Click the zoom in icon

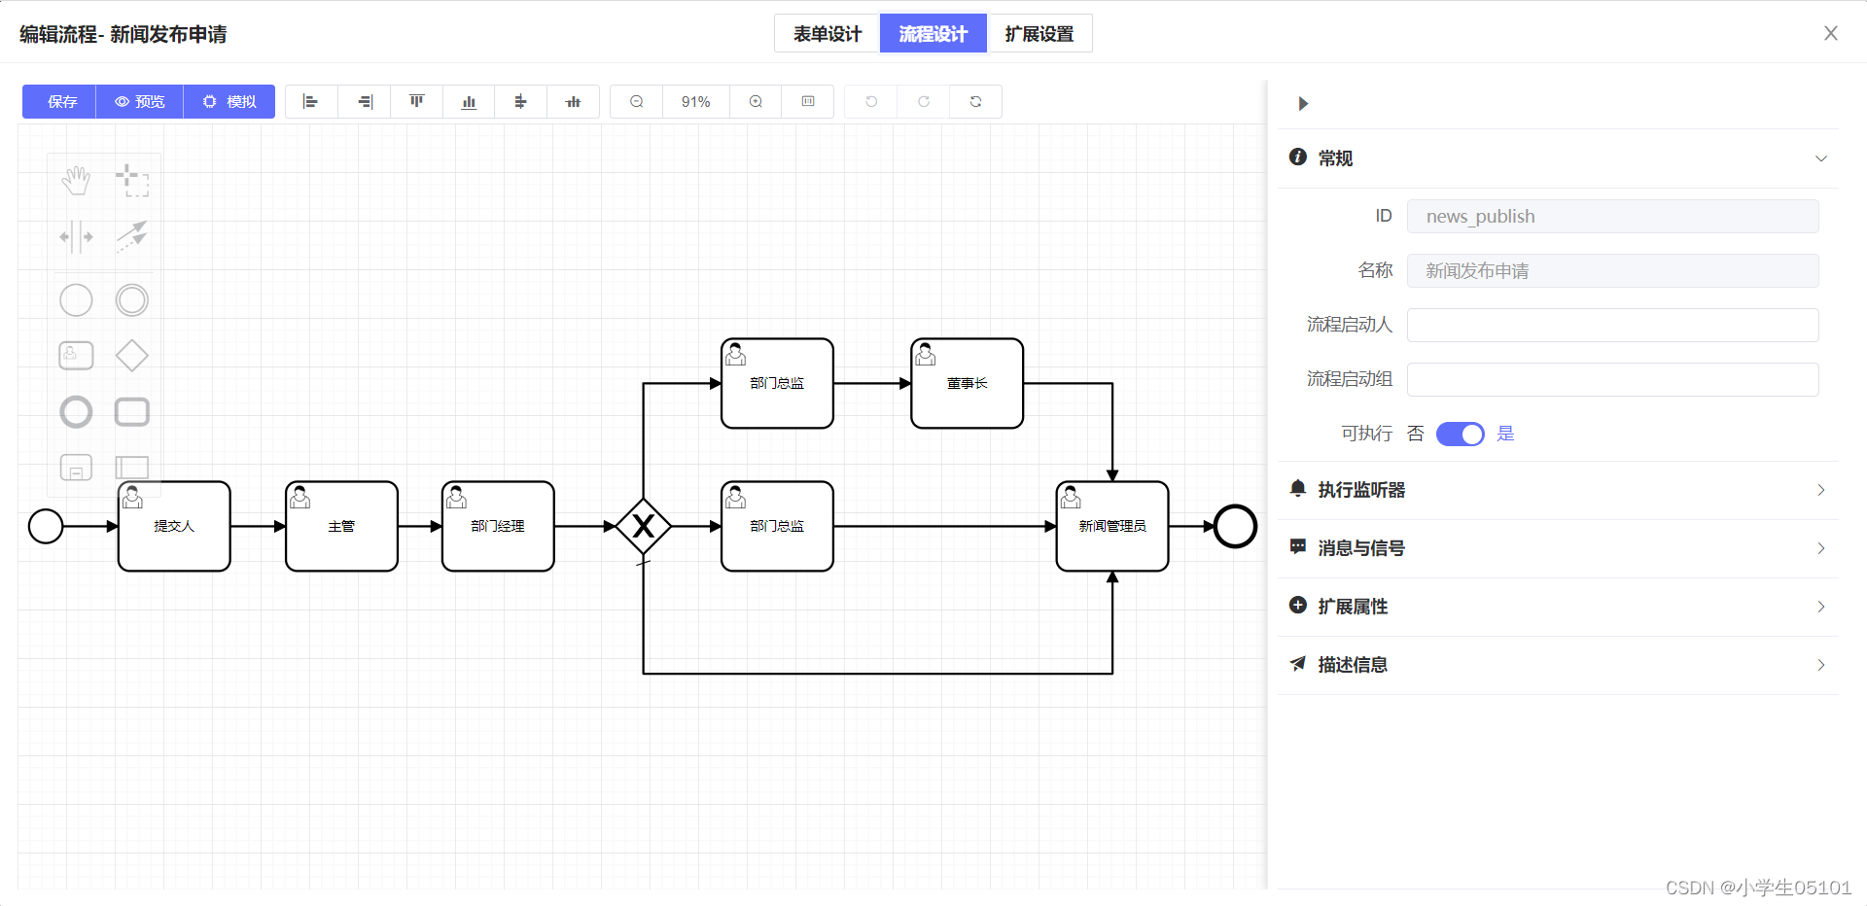click(x=756, y=101)
